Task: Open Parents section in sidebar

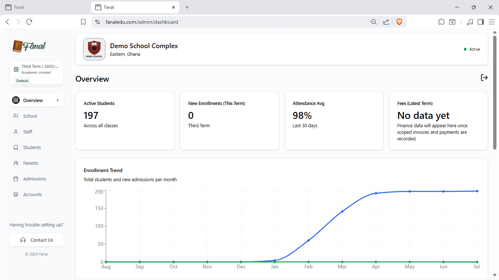Action: 37,163
